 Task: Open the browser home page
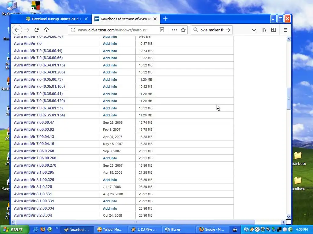click(x=46, y=30)
